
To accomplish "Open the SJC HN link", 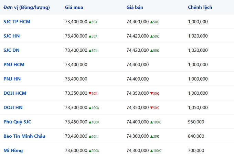I will (x=12, y=36).
